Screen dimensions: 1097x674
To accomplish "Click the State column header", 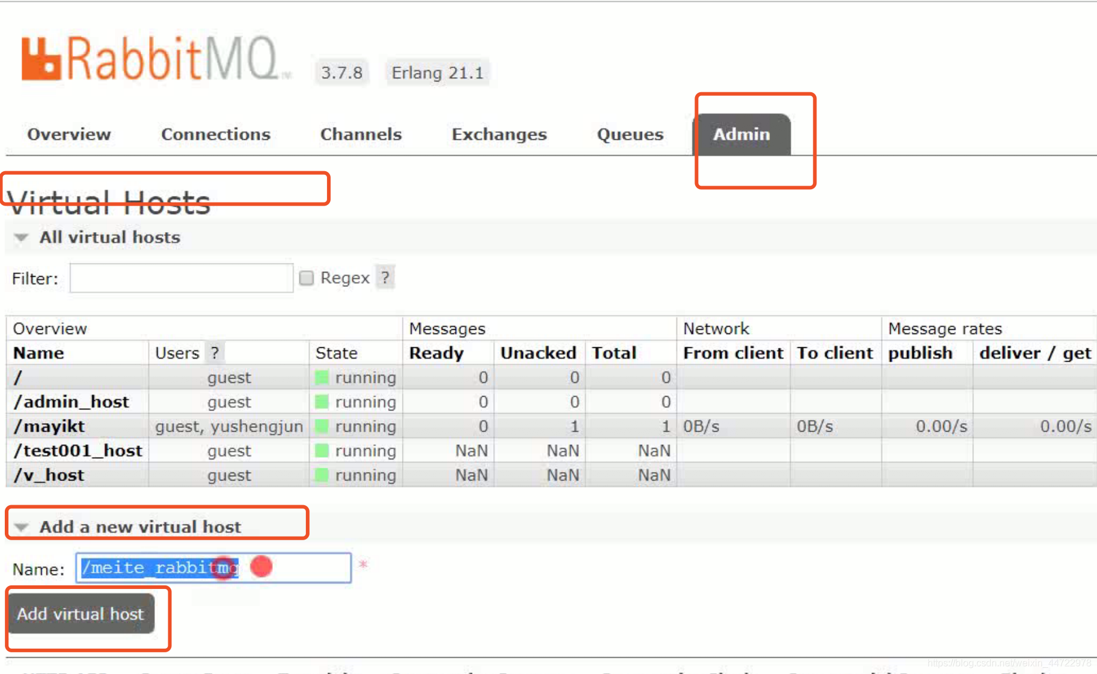I will (x=336, y=353).
